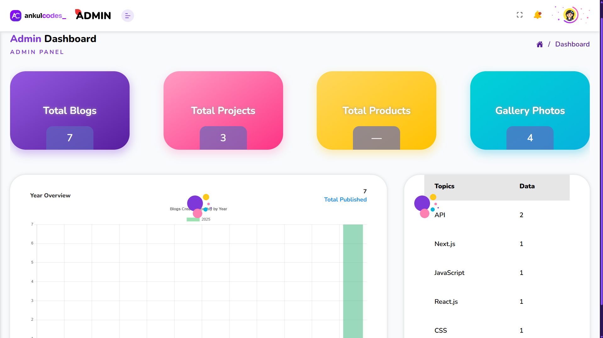603x338 pixels.
Task: Click the Total Published label
Action: tap(345, 200)
